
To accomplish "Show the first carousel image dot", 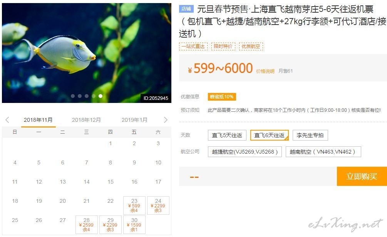I will (x=73, y=96).
